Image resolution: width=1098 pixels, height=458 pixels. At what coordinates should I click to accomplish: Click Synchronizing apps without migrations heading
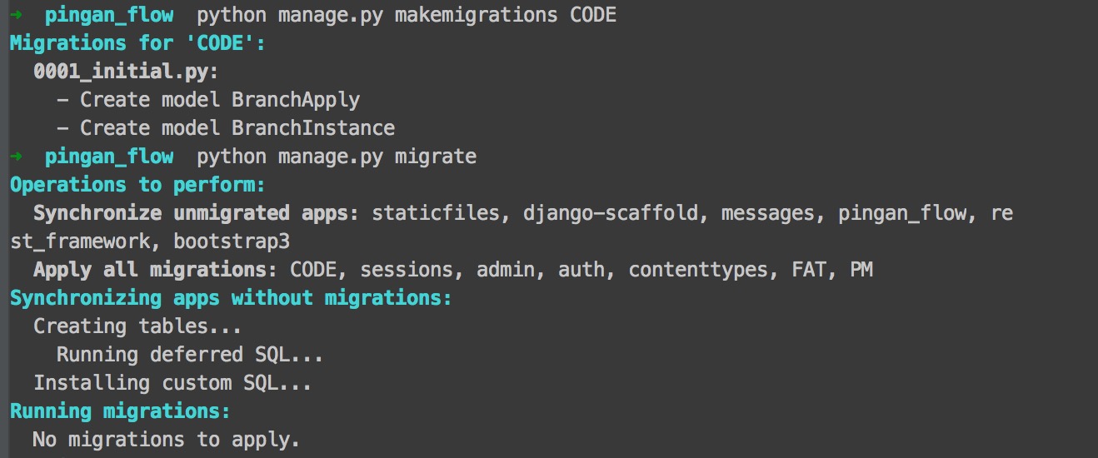tap(231, 298)
